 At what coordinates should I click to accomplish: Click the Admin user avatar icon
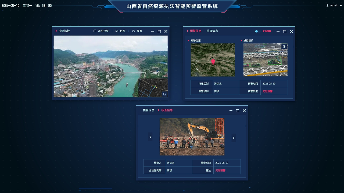coord(328,5)
